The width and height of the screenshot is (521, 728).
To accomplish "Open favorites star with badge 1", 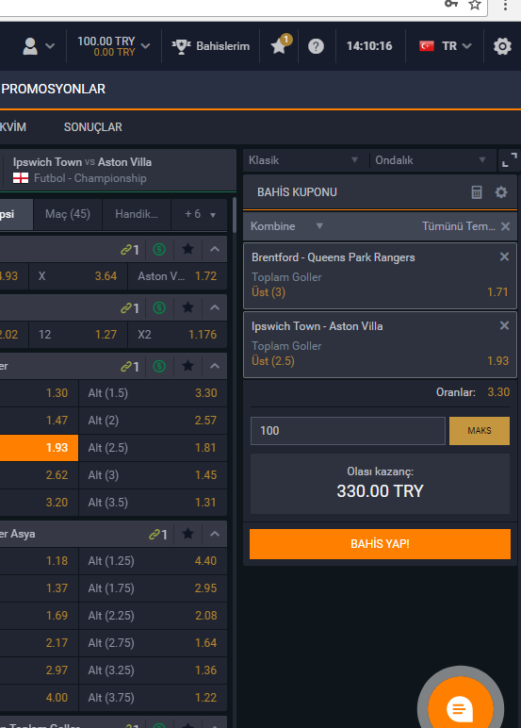I will coord(280,45).
